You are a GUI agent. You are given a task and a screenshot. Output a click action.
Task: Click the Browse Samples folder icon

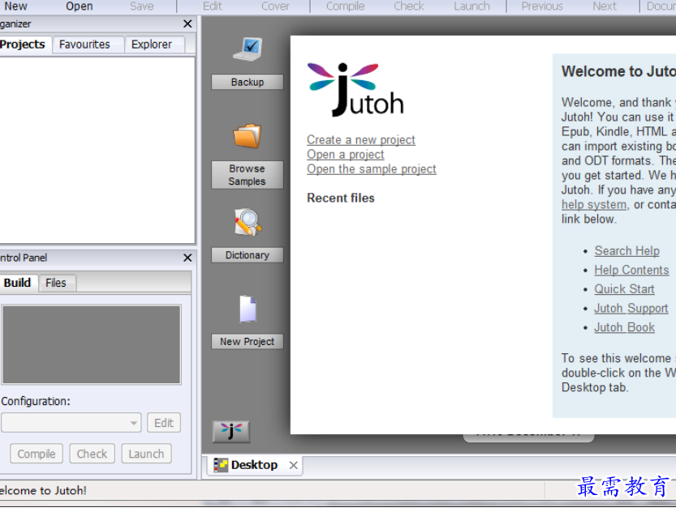tap(248, 135)
